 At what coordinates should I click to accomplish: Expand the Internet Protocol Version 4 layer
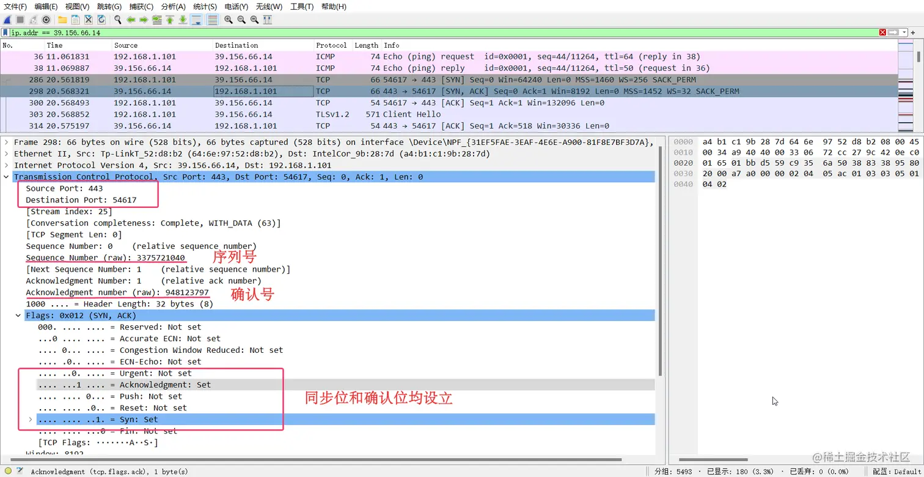tap(7, 165)
